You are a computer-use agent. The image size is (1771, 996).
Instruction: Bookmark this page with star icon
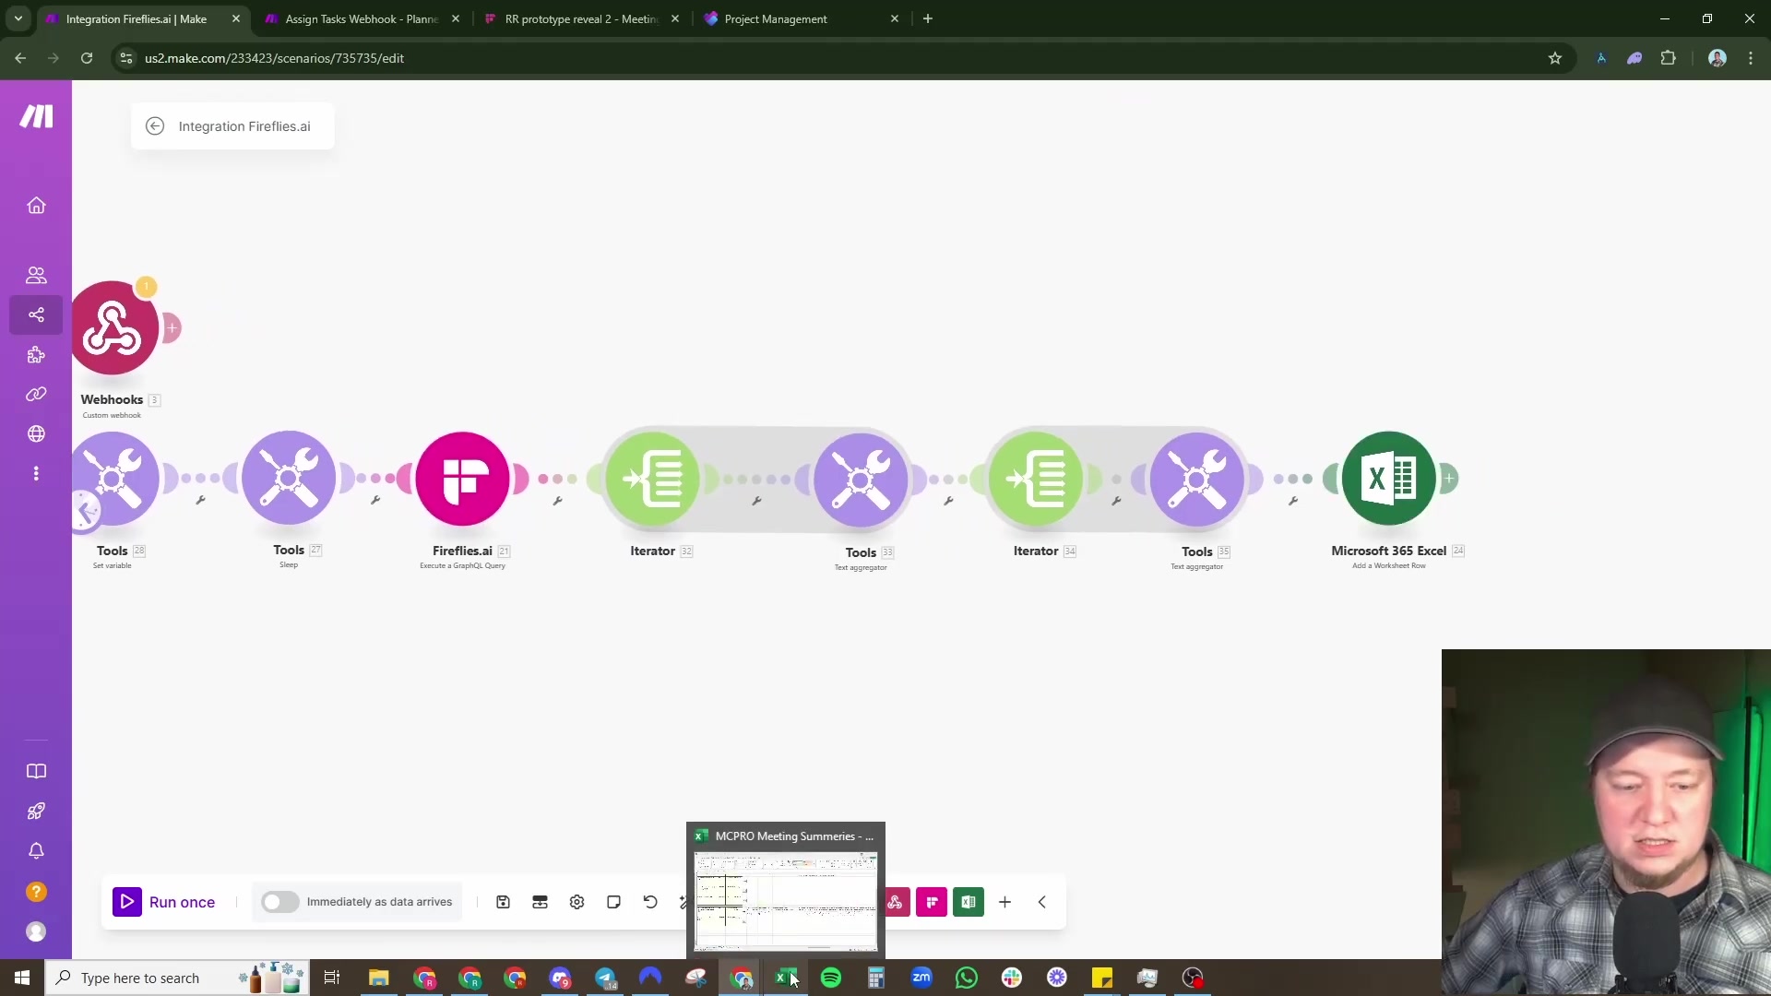pyautogui.click(x=1555, y=58)
